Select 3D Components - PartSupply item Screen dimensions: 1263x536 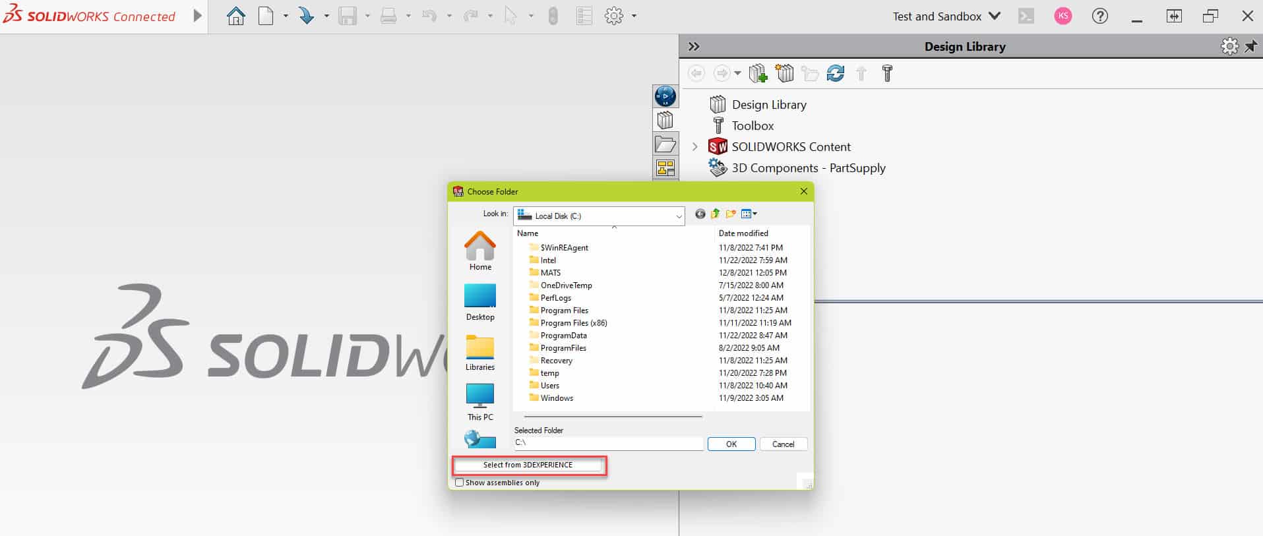[797, 167]
